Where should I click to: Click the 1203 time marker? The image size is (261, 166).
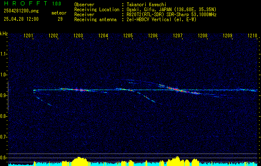click(78, 35)
